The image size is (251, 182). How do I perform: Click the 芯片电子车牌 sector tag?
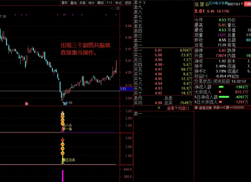[x=218, y=3]
